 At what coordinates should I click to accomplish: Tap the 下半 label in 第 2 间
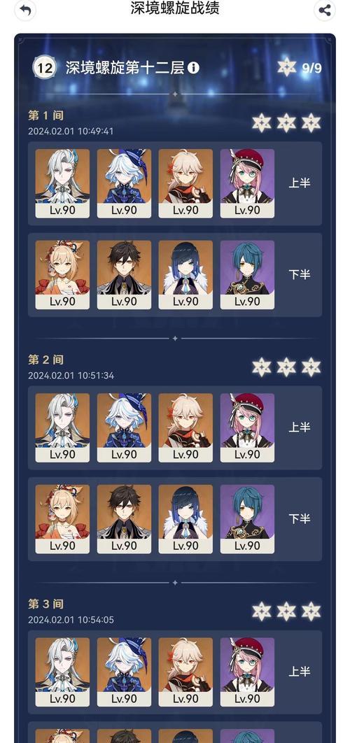[x=300, y=519]
